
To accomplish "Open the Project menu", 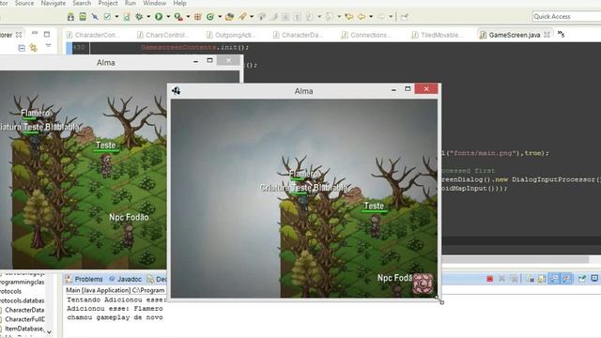I will pos(108,3).
